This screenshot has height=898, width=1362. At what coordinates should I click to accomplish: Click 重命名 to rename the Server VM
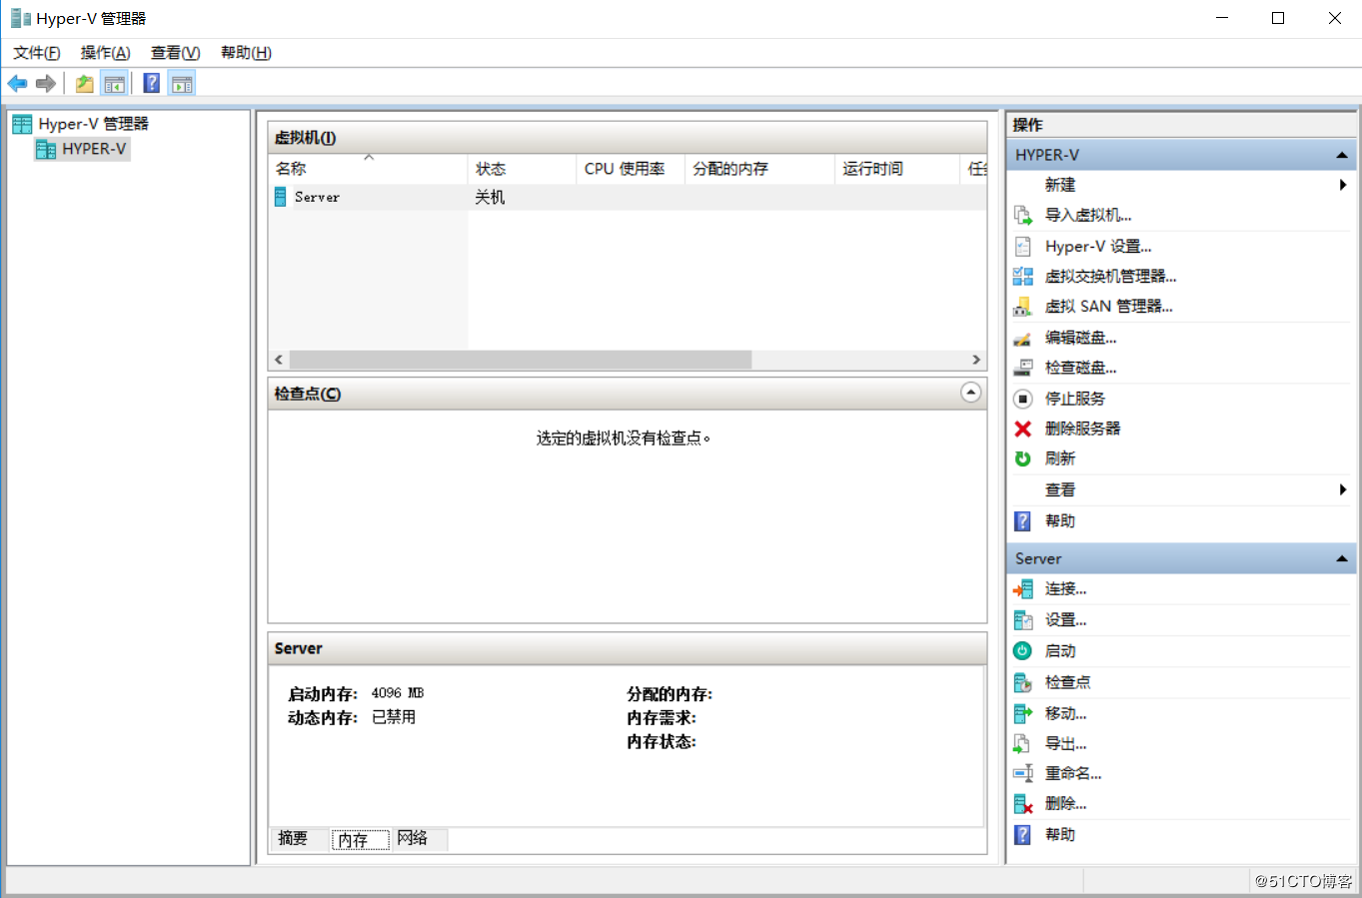coord(1072,772)
